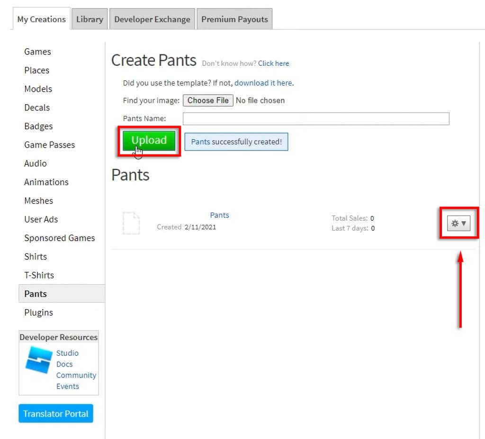The width and height of the screenshot is (485, 439).
Task: Click the Translator Portal button
Action: pos(55,413)
